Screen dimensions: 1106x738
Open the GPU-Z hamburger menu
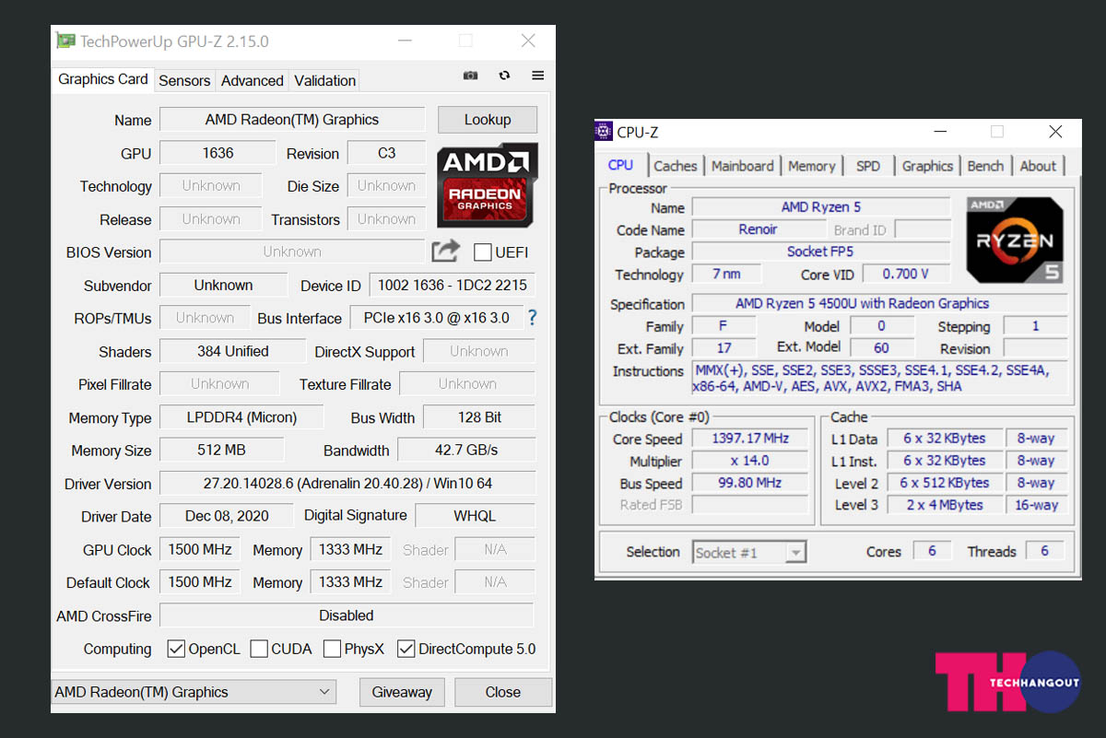pos(538,76)
